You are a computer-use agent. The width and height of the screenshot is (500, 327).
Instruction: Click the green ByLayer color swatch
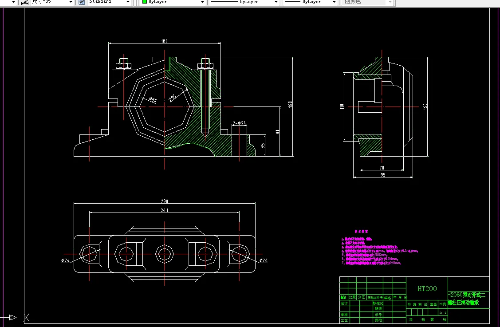pos(145,2)
